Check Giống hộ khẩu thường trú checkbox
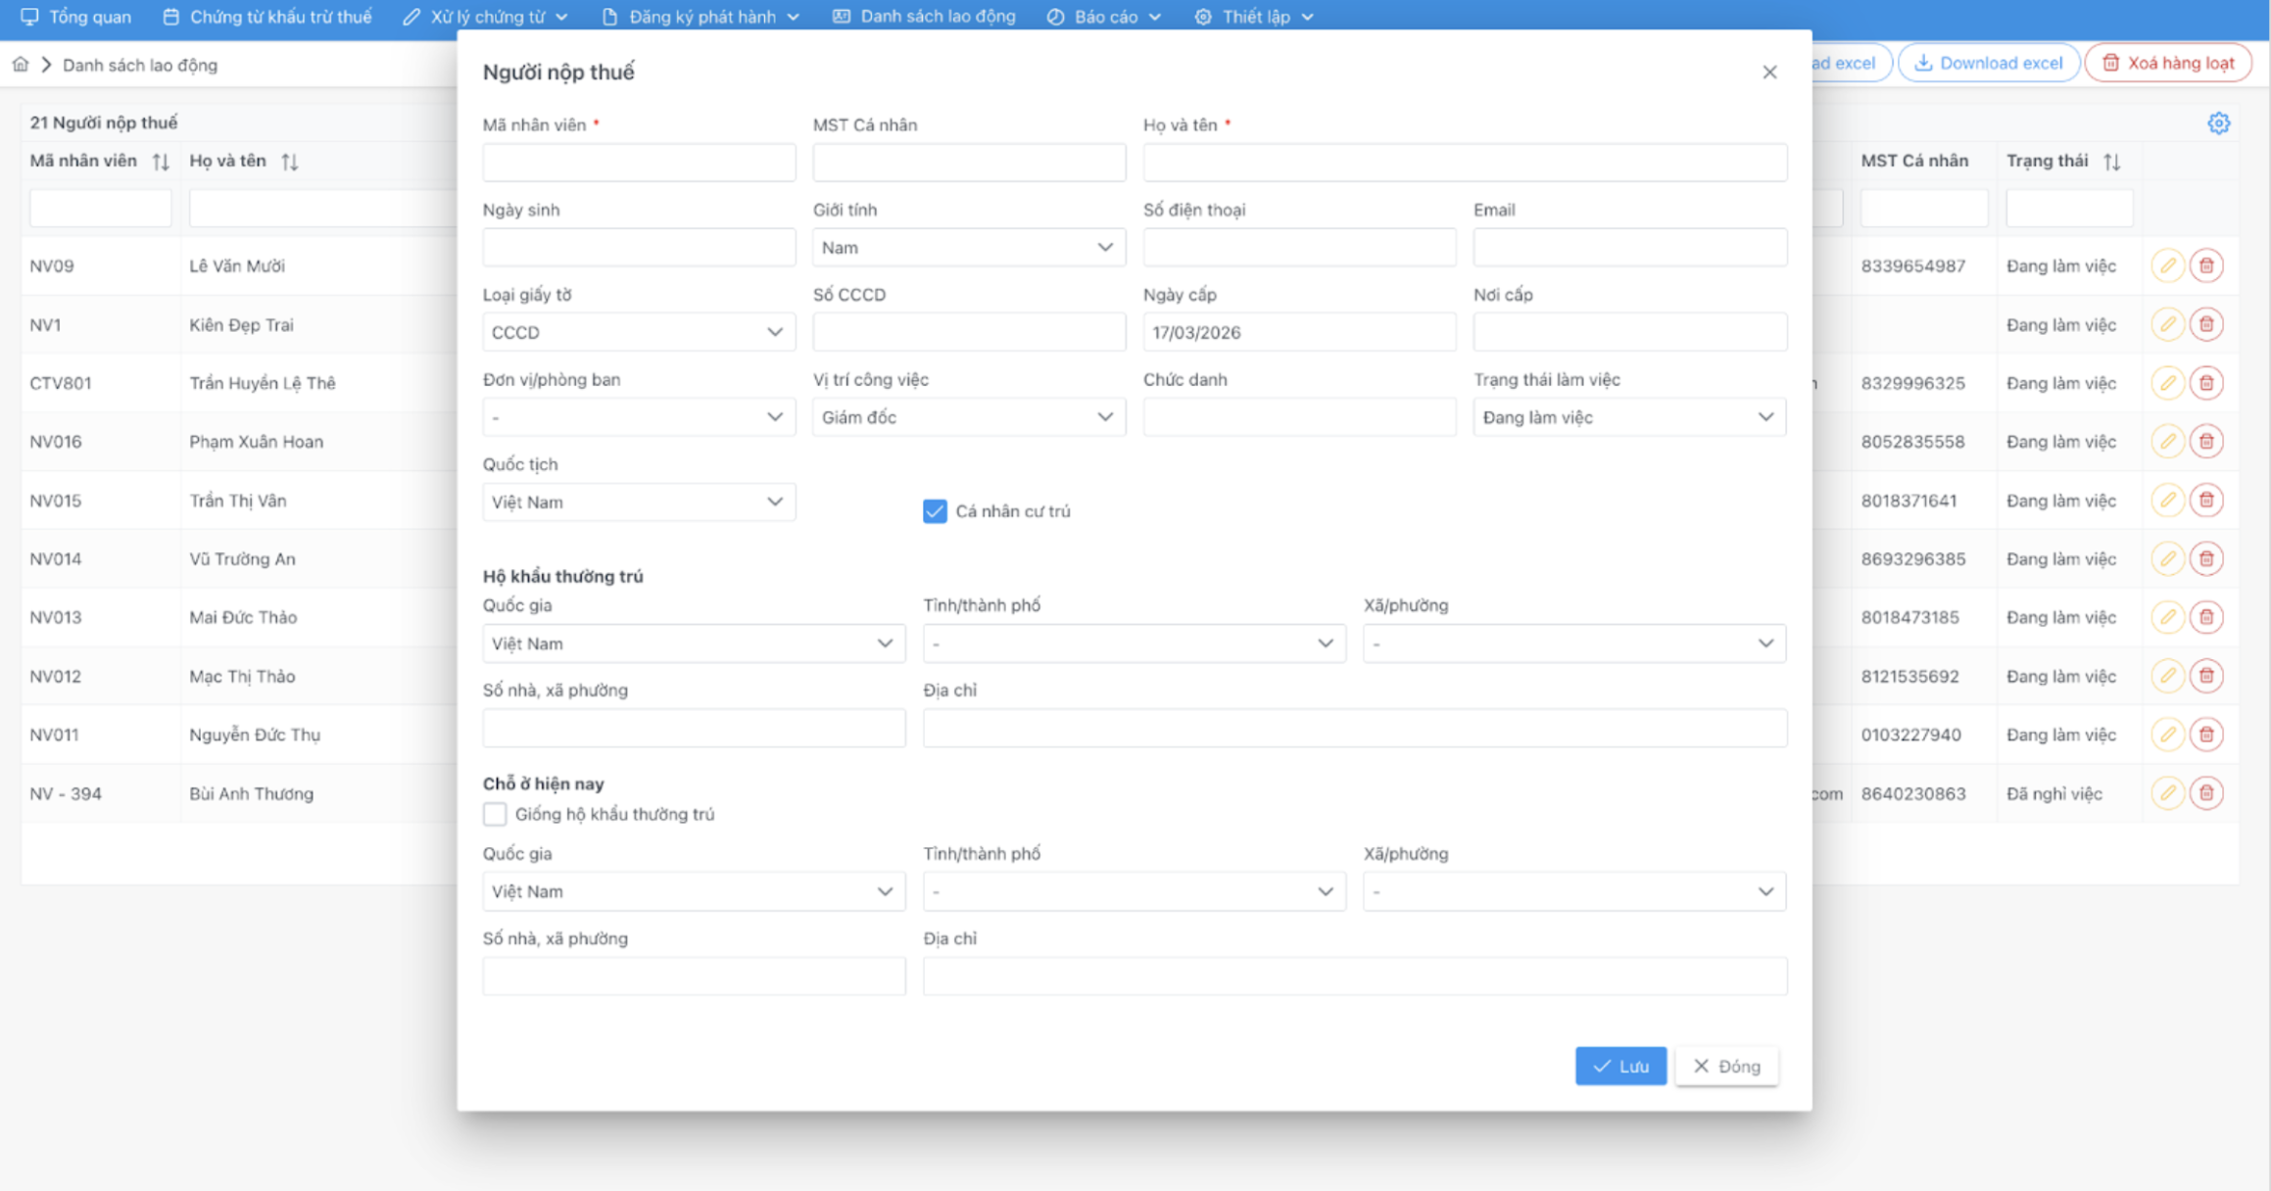The height and width of the screenshot is (1191, 2271). pos(495,814)
